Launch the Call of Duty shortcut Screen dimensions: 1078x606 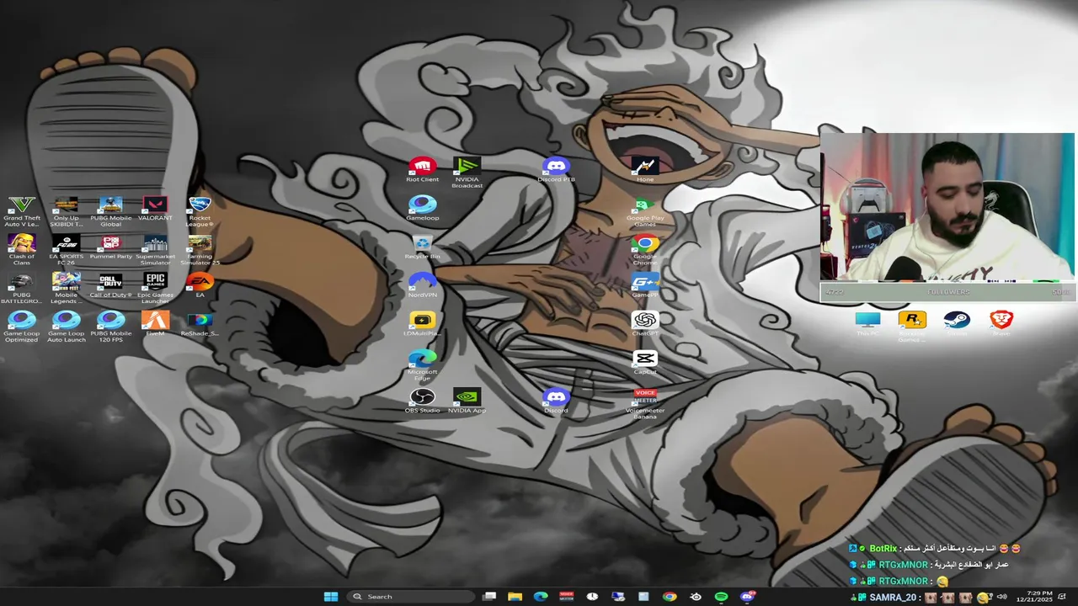click(x=110, y=285)
